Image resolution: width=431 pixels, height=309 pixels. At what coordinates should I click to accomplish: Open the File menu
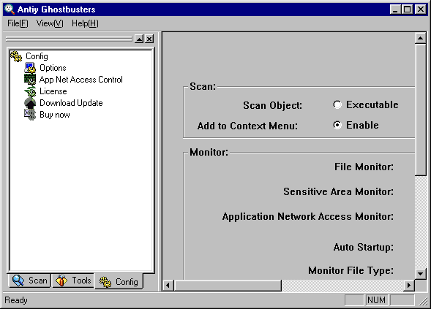coord(18,23)
